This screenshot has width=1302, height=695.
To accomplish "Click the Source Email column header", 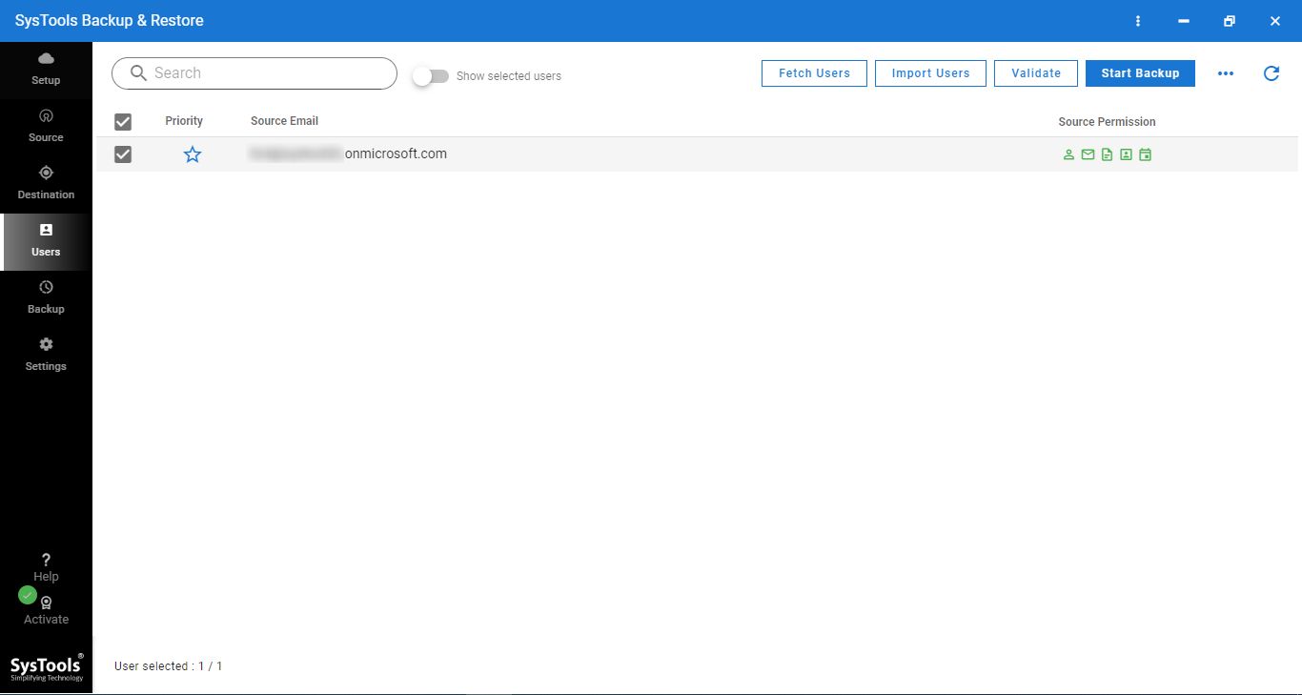I will click(284, 121).
